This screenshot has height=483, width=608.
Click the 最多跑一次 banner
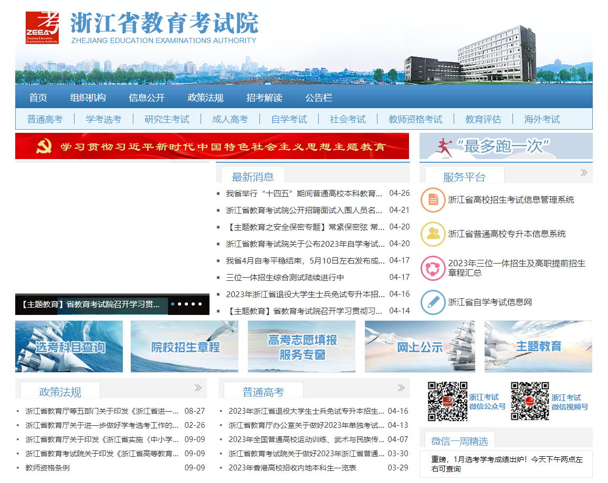(506, 146)
